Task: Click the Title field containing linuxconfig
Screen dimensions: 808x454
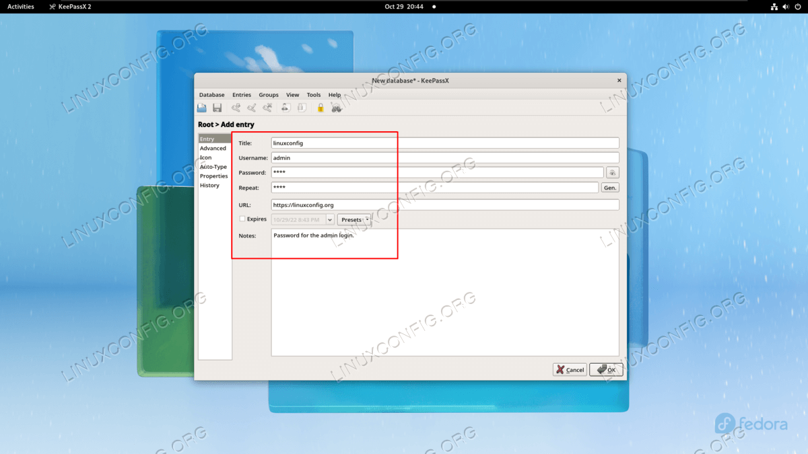Action: tap(445, 143)
